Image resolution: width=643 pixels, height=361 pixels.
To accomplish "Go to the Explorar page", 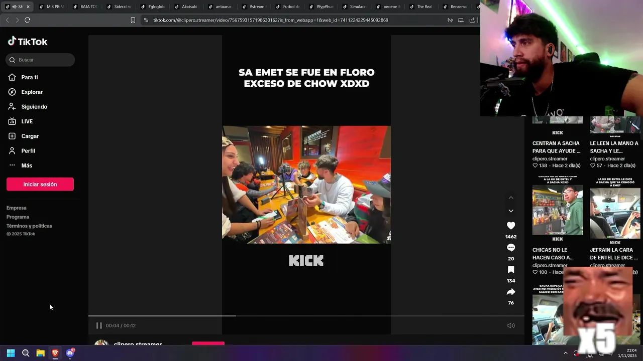I will click(x=32, y=92).
